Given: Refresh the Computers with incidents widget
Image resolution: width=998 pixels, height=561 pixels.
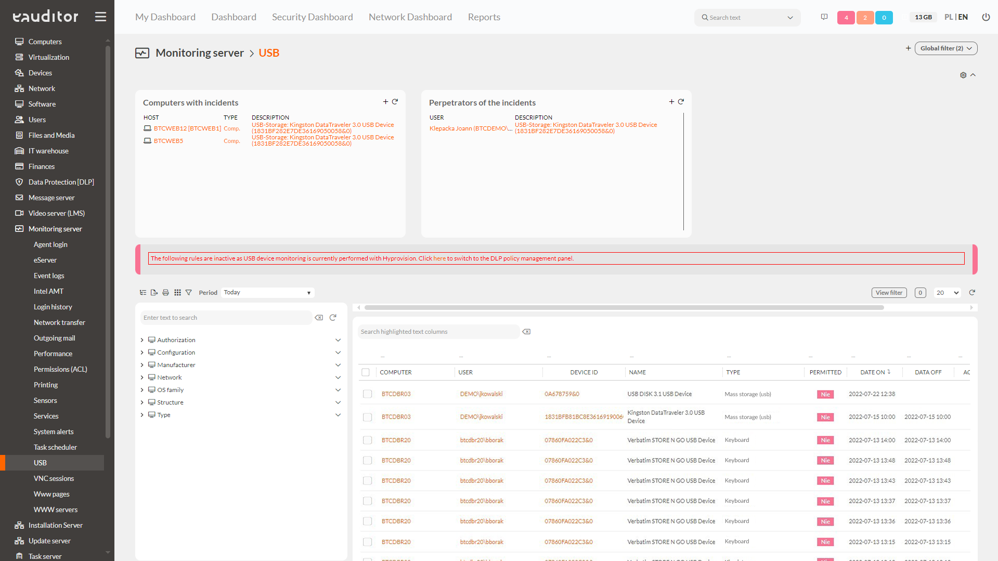Looking at the screenshot, I should (x=395, y=101).
